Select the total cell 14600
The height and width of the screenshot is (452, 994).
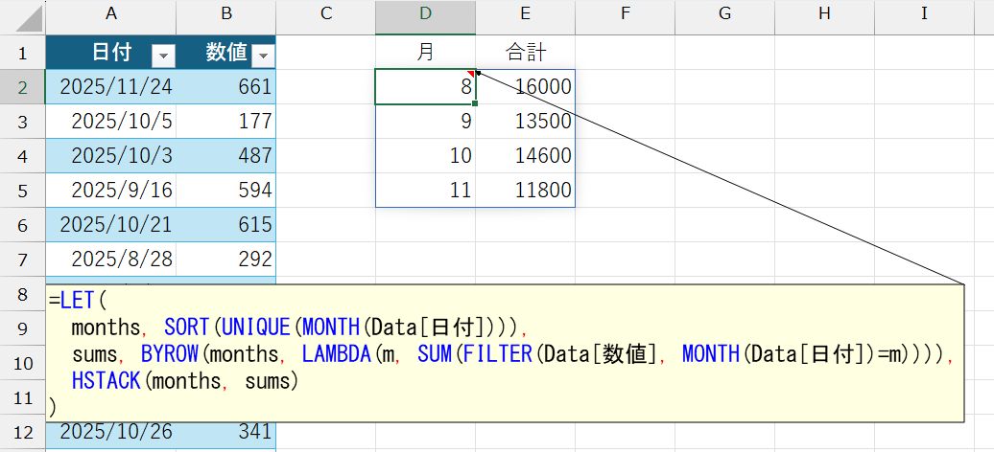pyautogui.click(x=526, y=156)
